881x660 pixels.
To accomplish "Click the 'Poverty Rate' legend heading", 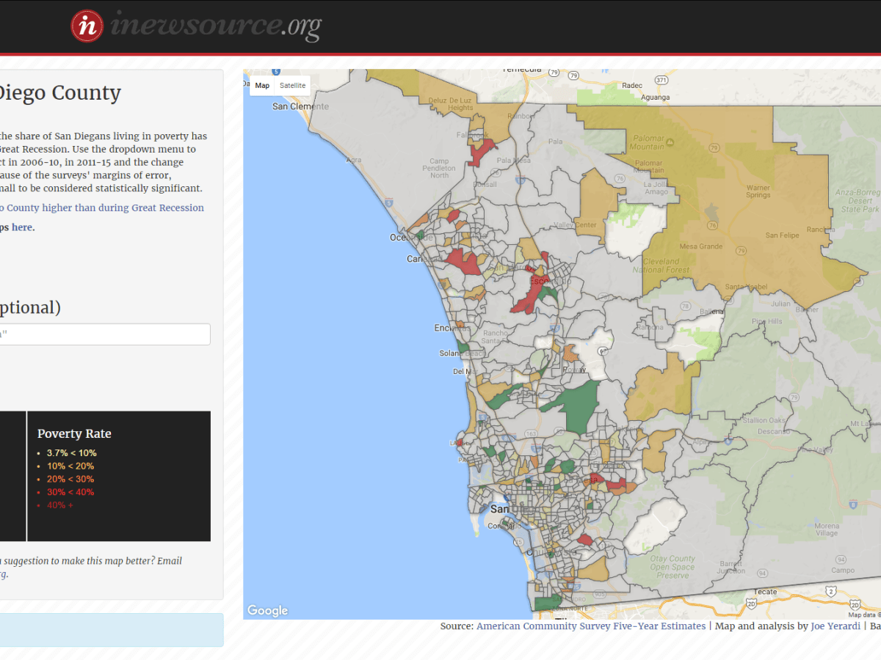I will (74, 433).
